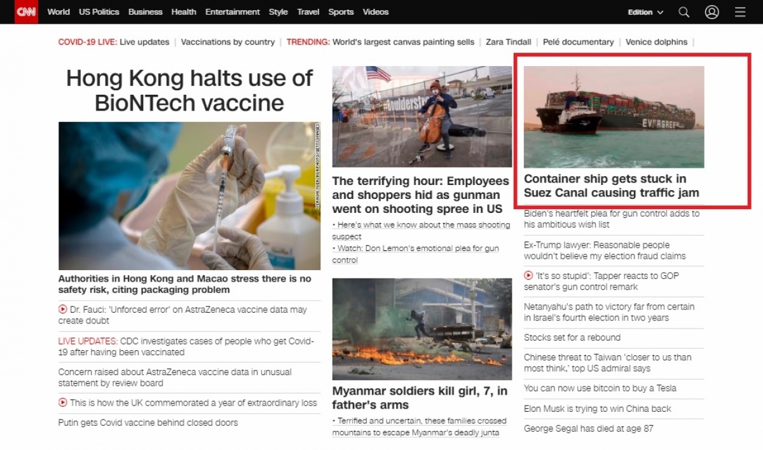Click the Evergreen container ship photo
Screen dimensions: 763x450
(614, 117)
